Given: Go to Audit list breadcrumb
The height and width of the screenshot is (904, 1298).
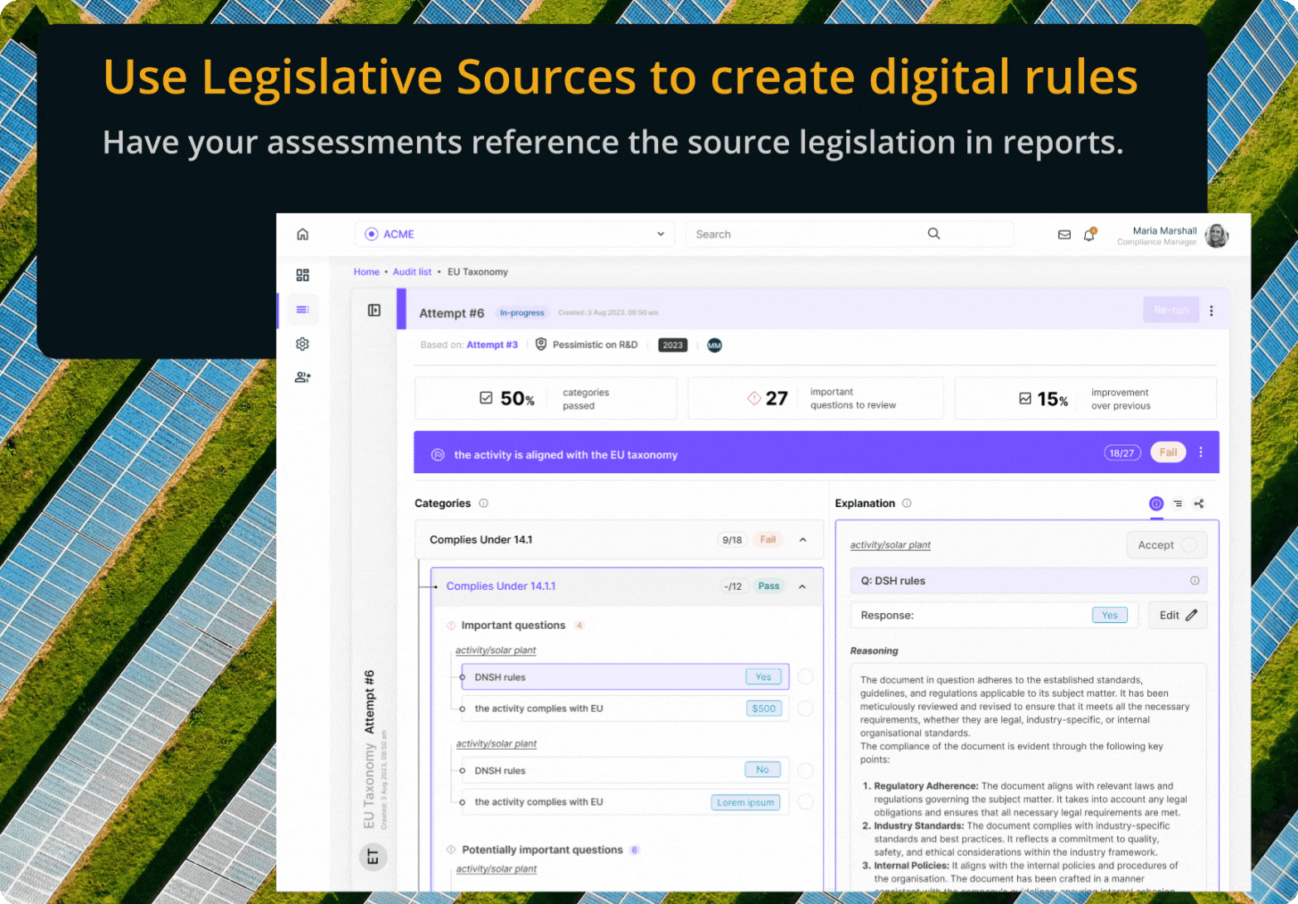Looking at the screenshot, I should 412,272.
